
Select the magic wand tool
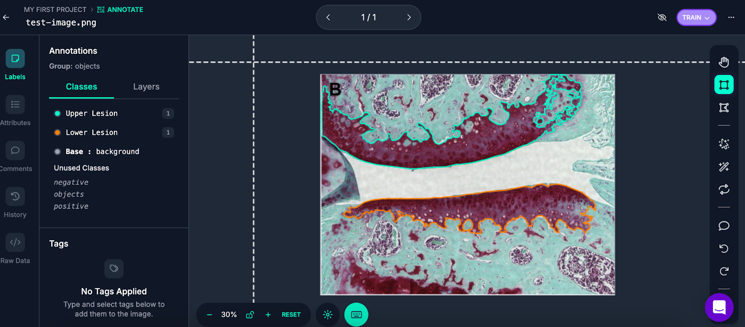(724, 167)
